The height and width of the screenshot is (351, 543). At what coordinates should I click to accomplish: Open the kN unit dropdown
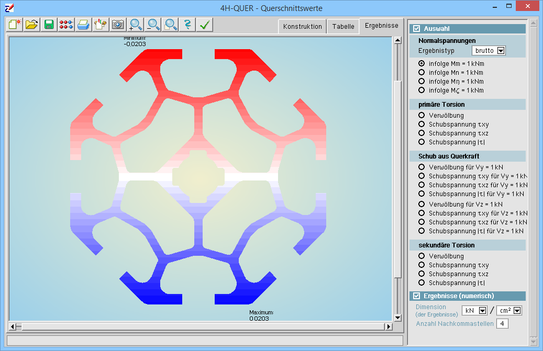(x=483, y=311)
